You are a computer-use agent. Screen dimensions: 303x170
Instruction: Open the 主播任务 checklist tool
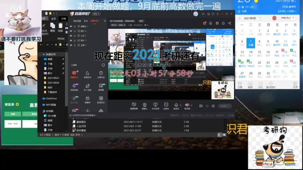click(x=101, y=74)
